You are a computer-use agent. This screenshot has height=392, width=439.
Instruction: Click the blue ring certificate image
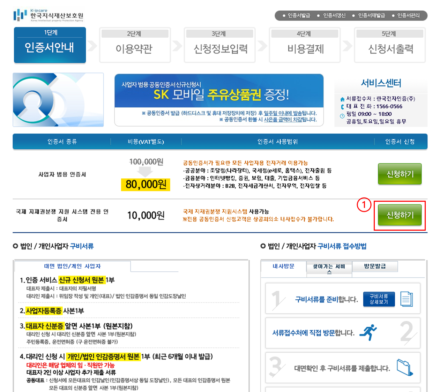tap(58, 100)
